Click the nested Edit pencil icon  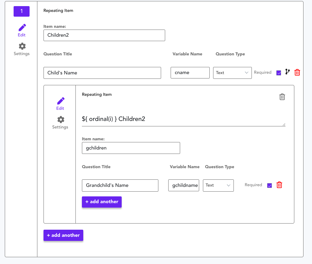(61, 101)
